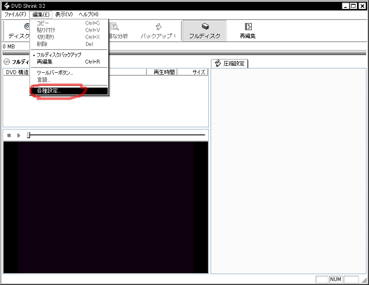Click the grayed 切り取り menu entry

(69, 37)
